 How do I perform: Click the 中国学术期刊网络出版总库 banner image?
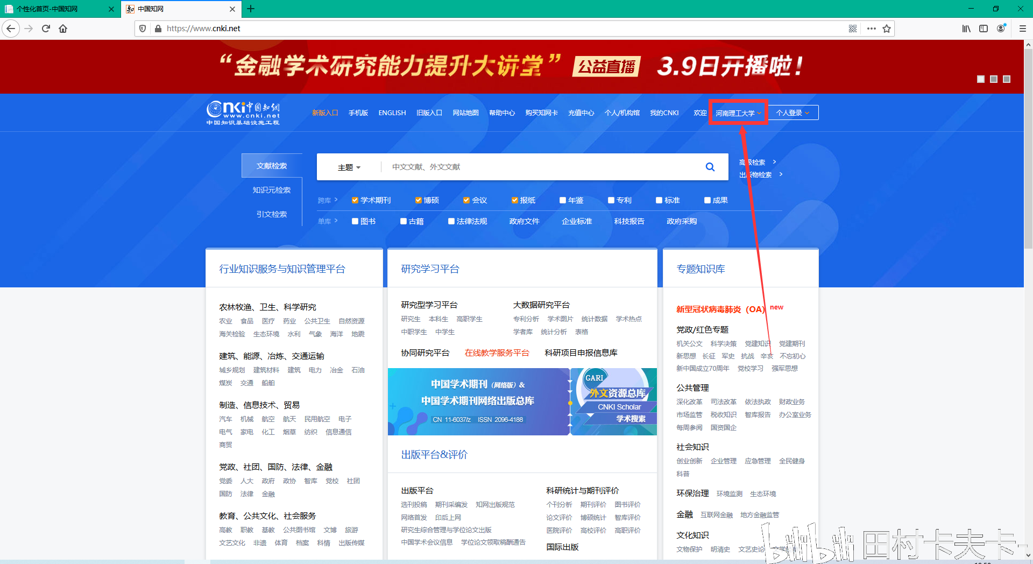[x=478, y=401]
